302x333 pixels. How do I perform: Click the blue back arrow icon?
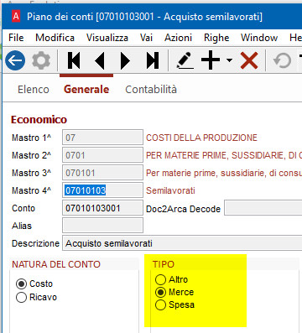[x=15, y=60]
